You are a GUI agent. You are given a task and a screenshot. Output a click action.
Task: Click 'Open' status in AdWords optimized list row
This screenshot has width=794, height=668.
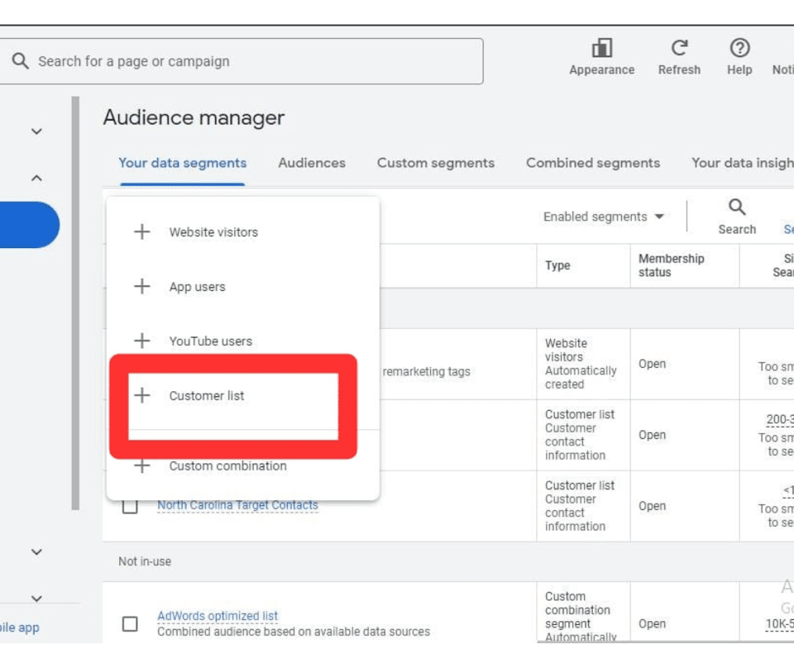pos(652,624)
